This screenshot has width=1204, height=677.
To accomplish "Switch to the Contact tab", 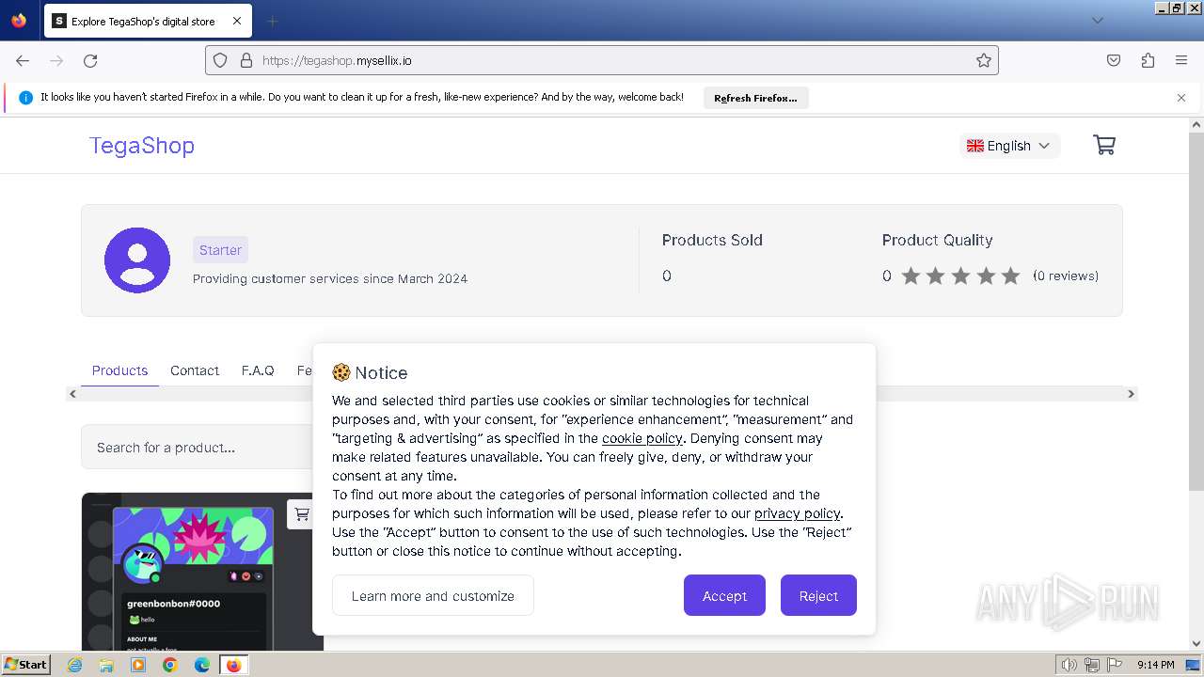I will pos(195,370).
